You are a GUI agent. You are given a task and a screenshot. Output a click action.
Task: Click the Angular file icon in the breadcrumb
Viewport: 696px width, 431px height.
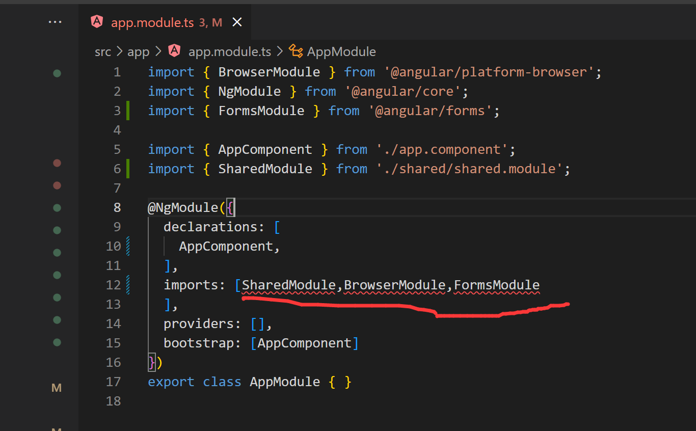click(175, 51)
